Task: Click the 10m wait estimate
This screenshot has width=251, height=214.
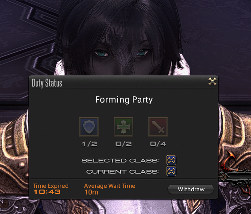Action: 91,192
